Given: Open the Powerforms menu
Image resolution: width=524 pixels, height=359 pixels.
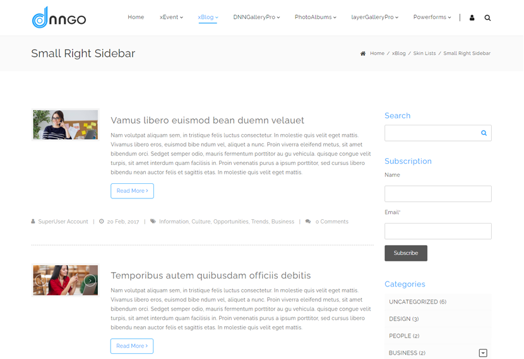Looking at the screenshot, I should [432, 18].
